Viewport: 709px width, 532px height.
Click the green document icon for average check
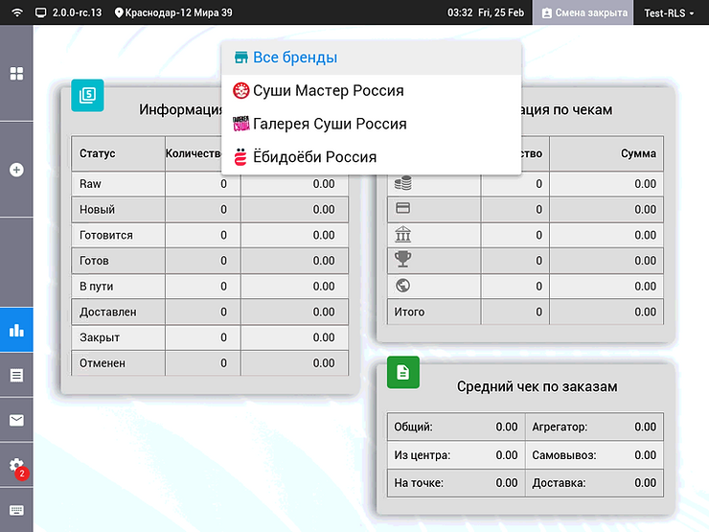pos(402,372)
